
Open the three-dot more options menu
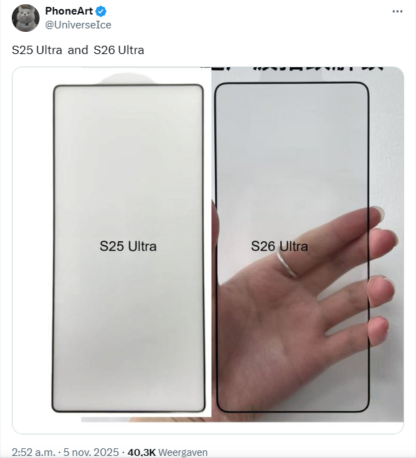click(x=397, y=11)
